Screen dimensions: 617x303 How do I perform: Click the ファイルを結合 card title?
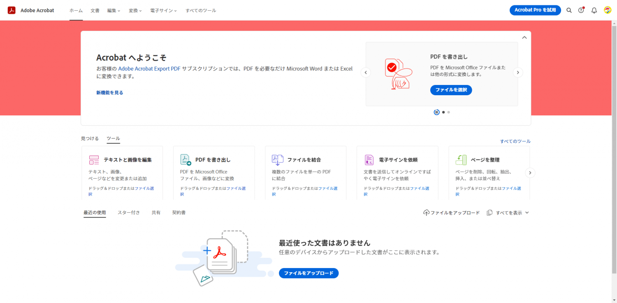pyautogui.click(x=304, y=160)
